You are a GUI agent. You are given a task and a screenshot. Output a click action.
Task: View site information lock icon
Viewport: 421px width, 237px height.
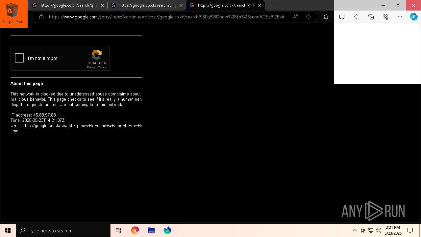(x=41, y=17)
